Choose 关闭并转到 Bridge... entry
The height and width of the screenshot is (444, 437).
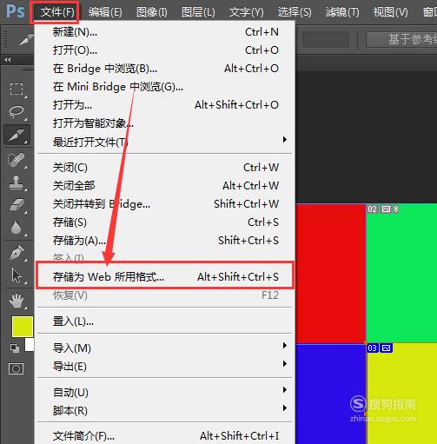point(165,204)
